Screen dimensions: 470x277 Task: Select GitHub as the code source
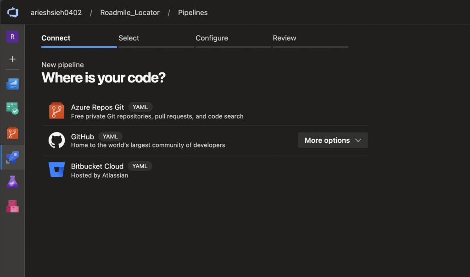pos(83,136)
